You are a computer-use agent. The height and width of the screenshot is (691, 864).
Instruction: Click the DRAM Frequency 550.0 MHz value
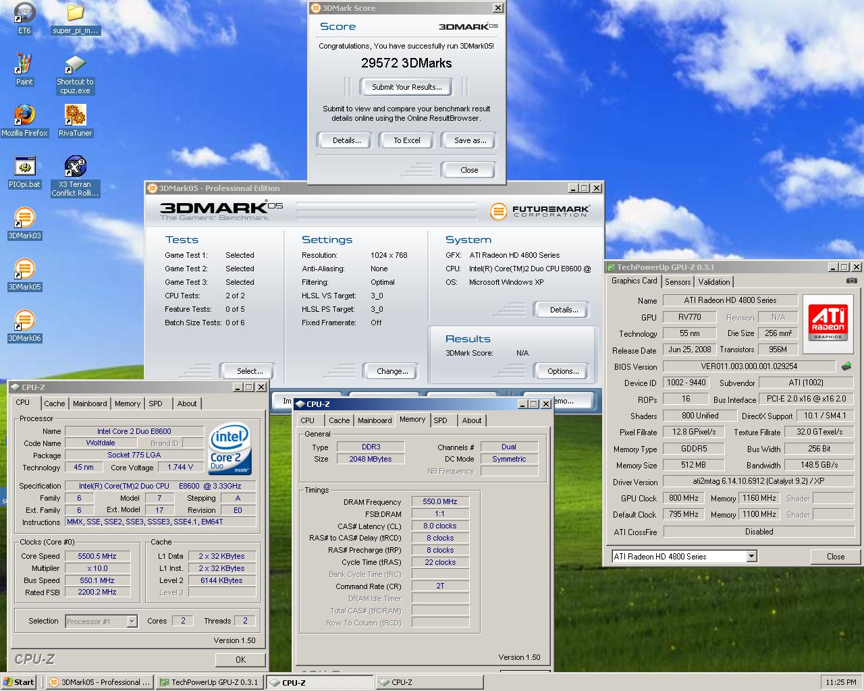pyautogui.click(x=440, y=501)
